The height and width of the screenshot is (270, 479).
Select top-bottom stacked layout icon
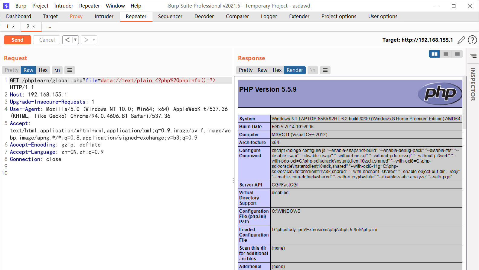pos(446,54)
